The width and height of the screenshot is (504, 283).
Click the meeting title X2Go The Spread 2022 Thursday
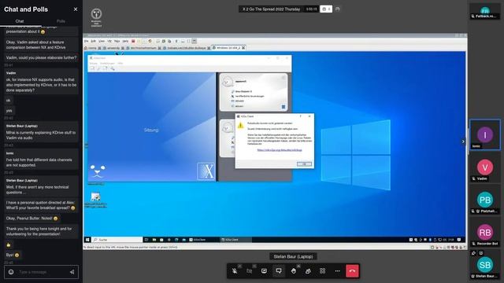pyautogui.click(x=271, y=9)
